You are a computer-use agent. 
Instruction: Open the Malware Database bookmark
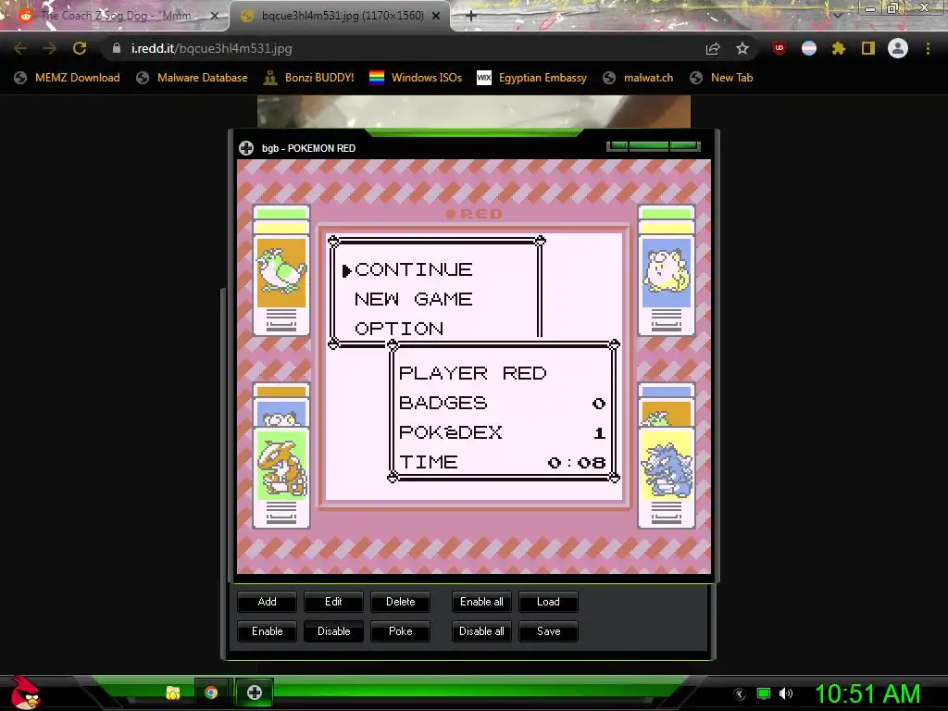(x=192, y=78)
